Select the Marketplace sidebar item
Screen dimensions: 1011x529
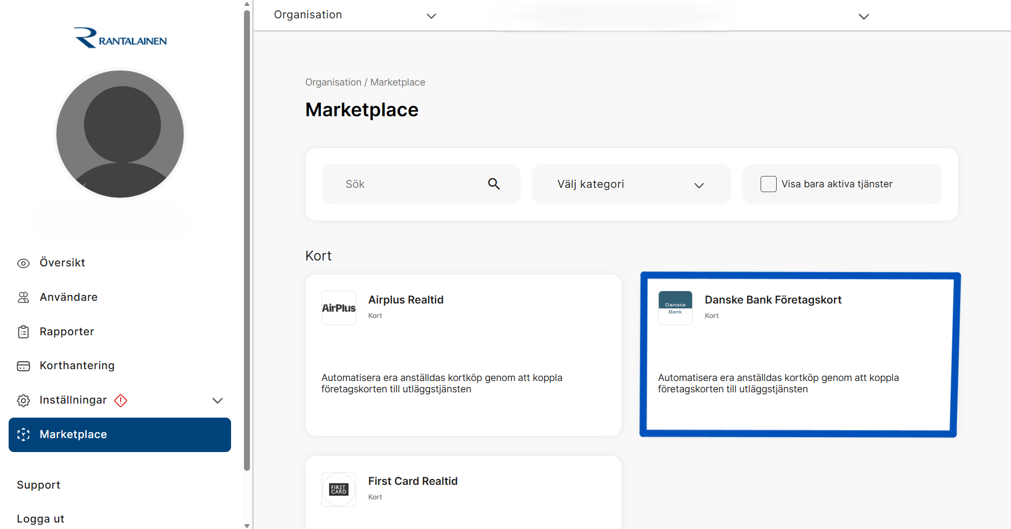tap(120, 435)
